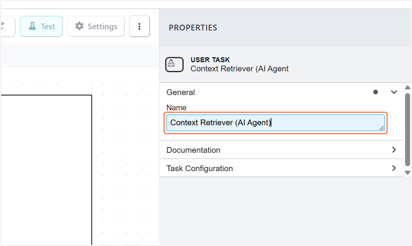Click the scrollbar up arrow in Properties
Viewport: 412px width, 246px height.
point(408,87)
